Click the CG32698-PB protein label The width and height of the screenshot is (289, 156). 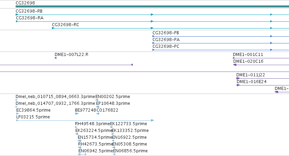166,33
